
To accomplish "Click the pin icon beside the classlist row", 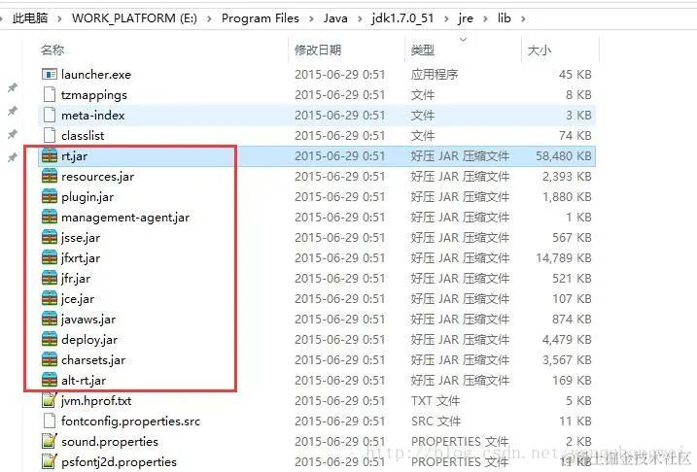I will (x=13, y=134).
